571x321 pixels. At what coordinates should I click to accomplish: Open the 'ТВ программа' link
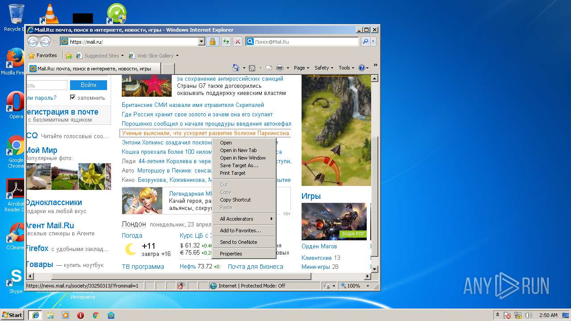coord(143,267)
